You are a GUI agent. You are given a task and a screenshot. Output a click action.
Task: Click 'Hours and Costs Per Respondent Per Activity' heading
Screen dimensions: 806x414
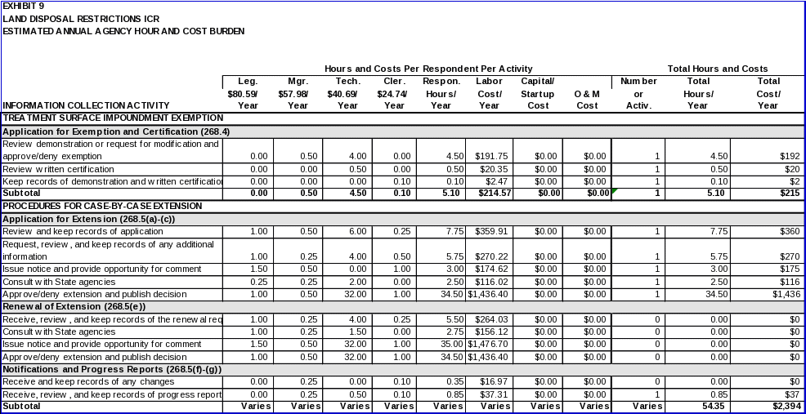point(428,69)
